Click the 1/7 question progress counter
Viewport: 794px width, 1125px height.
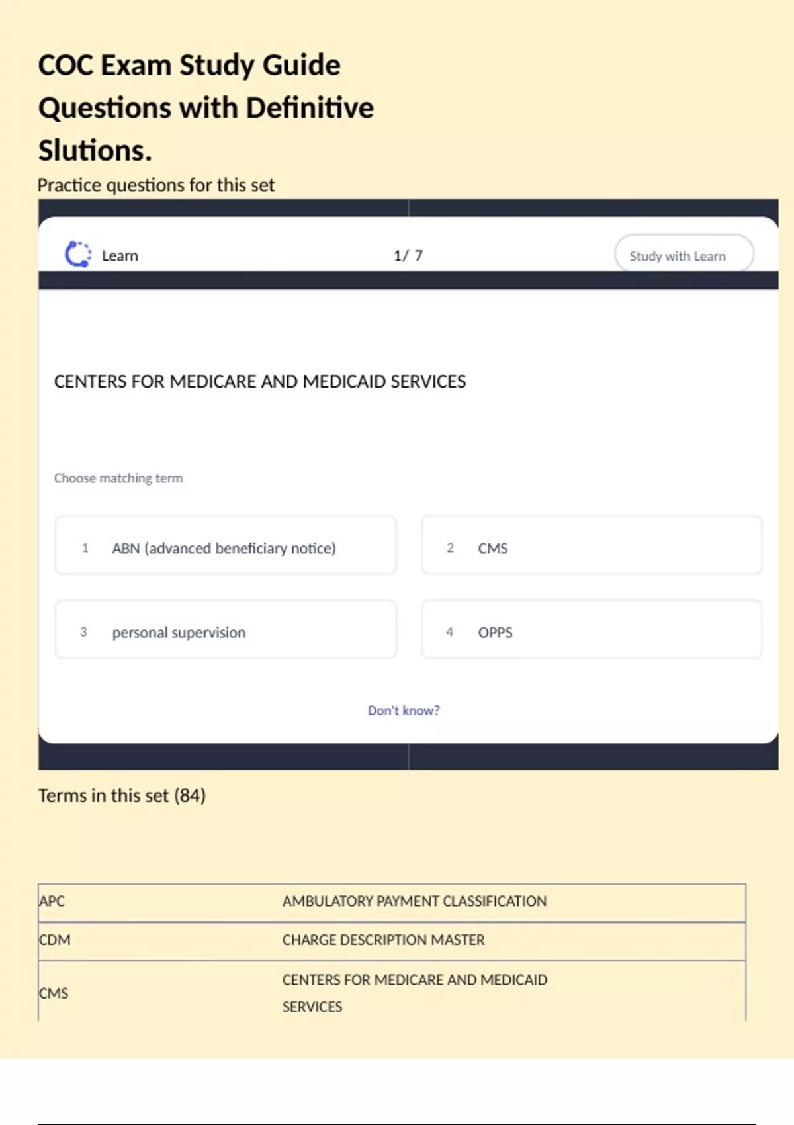coord(408,256)
